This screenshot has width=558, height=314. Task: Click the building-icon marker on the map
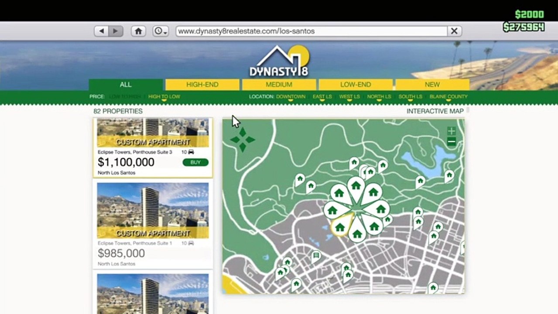coord(316,256)
